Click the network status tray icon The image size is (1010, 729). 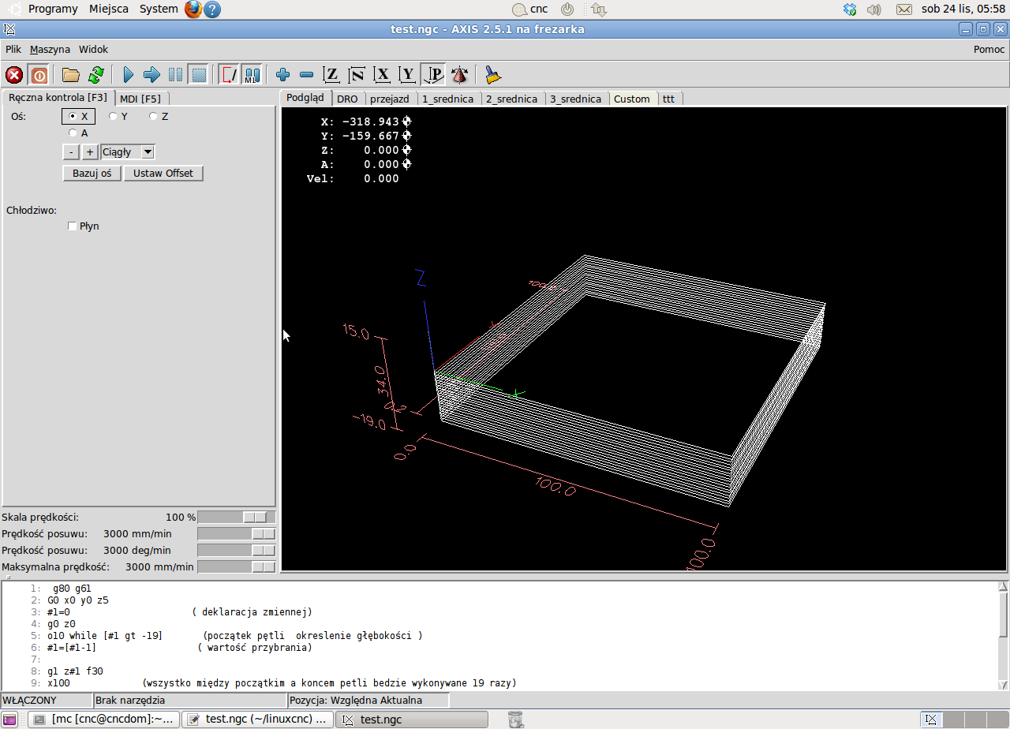(598, 9)
